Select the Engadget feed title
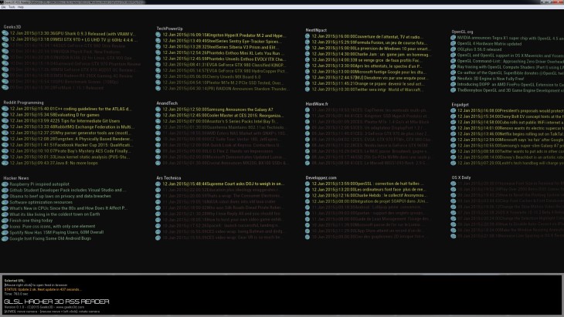Image resolution: width=564 pixels, height=317 pixels. pos(460,105)
